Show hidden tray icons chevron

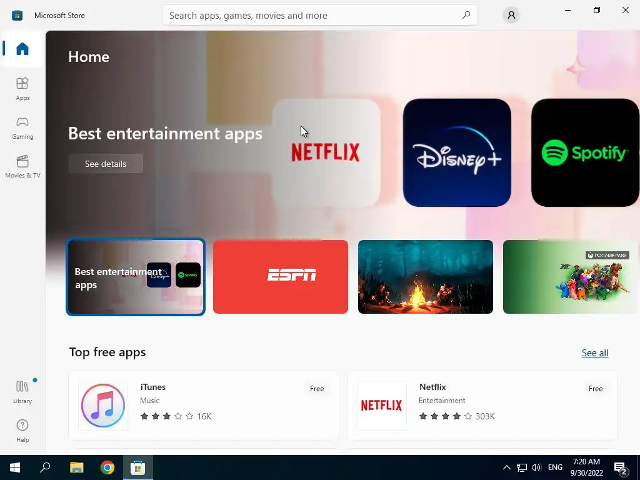[x=506, y=467]
